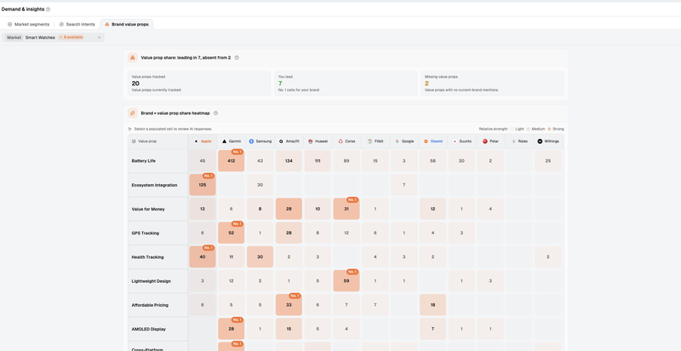
Task: Select Google Ecosystem Integration cell 7
Action: click(403, 185)
